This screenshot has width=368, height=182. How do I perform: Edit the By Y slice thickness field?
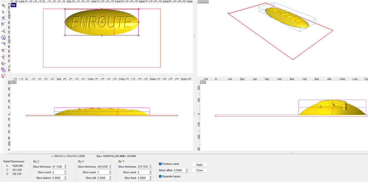[143, 167]
